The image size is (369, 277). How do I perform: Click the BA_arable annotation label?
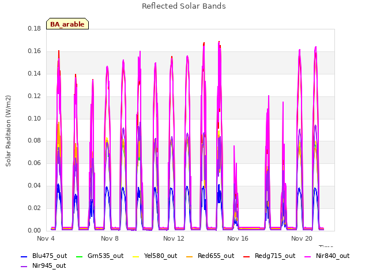(67, 24)
